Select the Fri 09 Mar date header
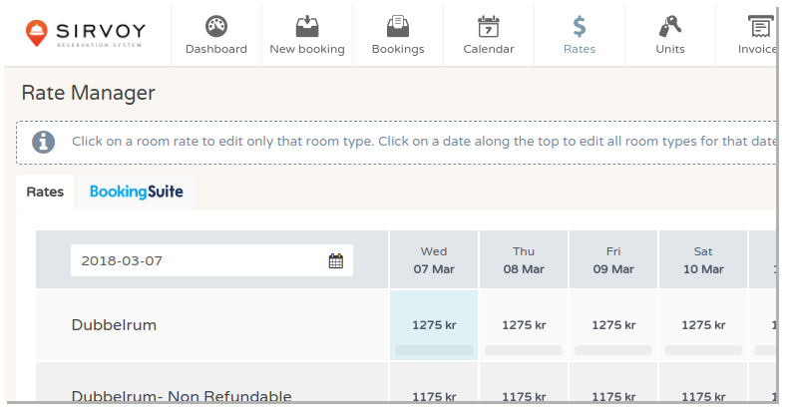This screenshot has width=788, height=416. click(x=613, y=259)
